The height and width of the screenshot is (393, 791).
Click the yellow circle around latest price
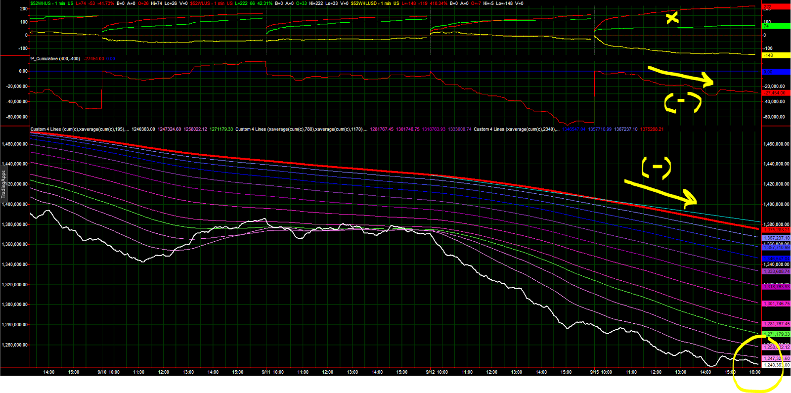pos(757,363)
